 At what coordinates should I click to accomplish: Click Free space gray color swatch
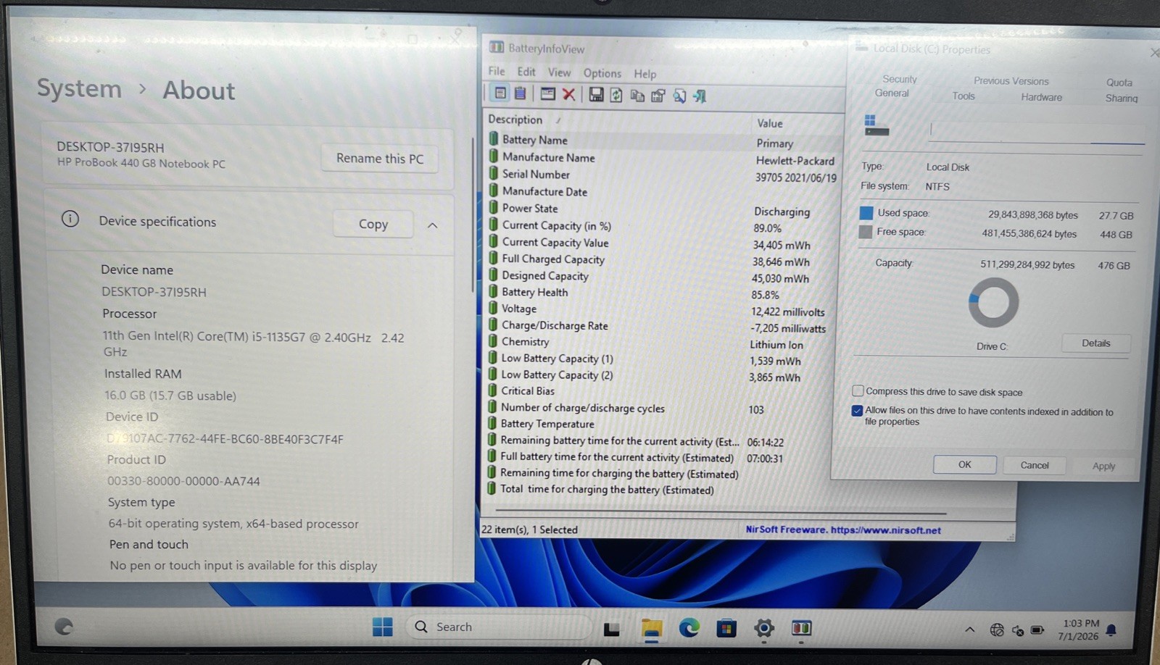tap(865, 232)
